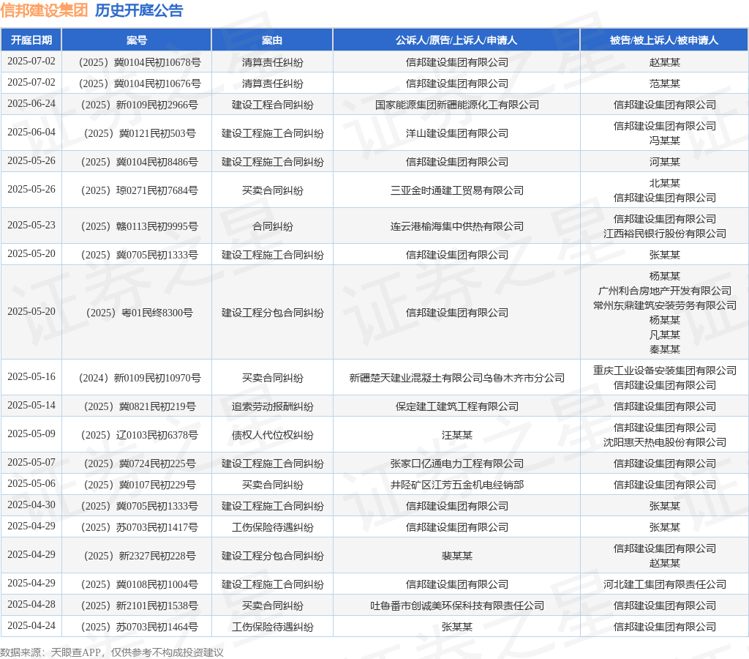Click defendant 秦某某
Image resolution: width=749 pixels, height=659 pixels.
click(664, 349)
